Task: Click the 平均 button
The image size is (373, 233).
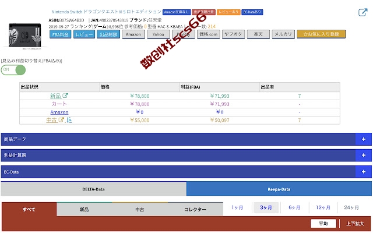Action: click(x=323, y=224)
